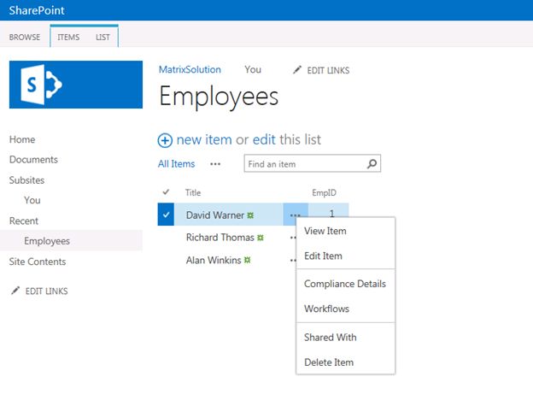Image resolution: width=533 pixels, height=400 pixels.
Task: Click the Find an item search field
Action: pyautogui.click(x=303, y=164)
